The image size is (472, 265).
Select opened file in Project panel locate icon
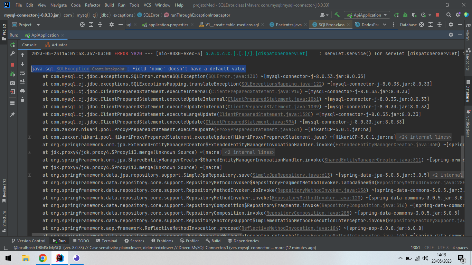click(82, 25)
